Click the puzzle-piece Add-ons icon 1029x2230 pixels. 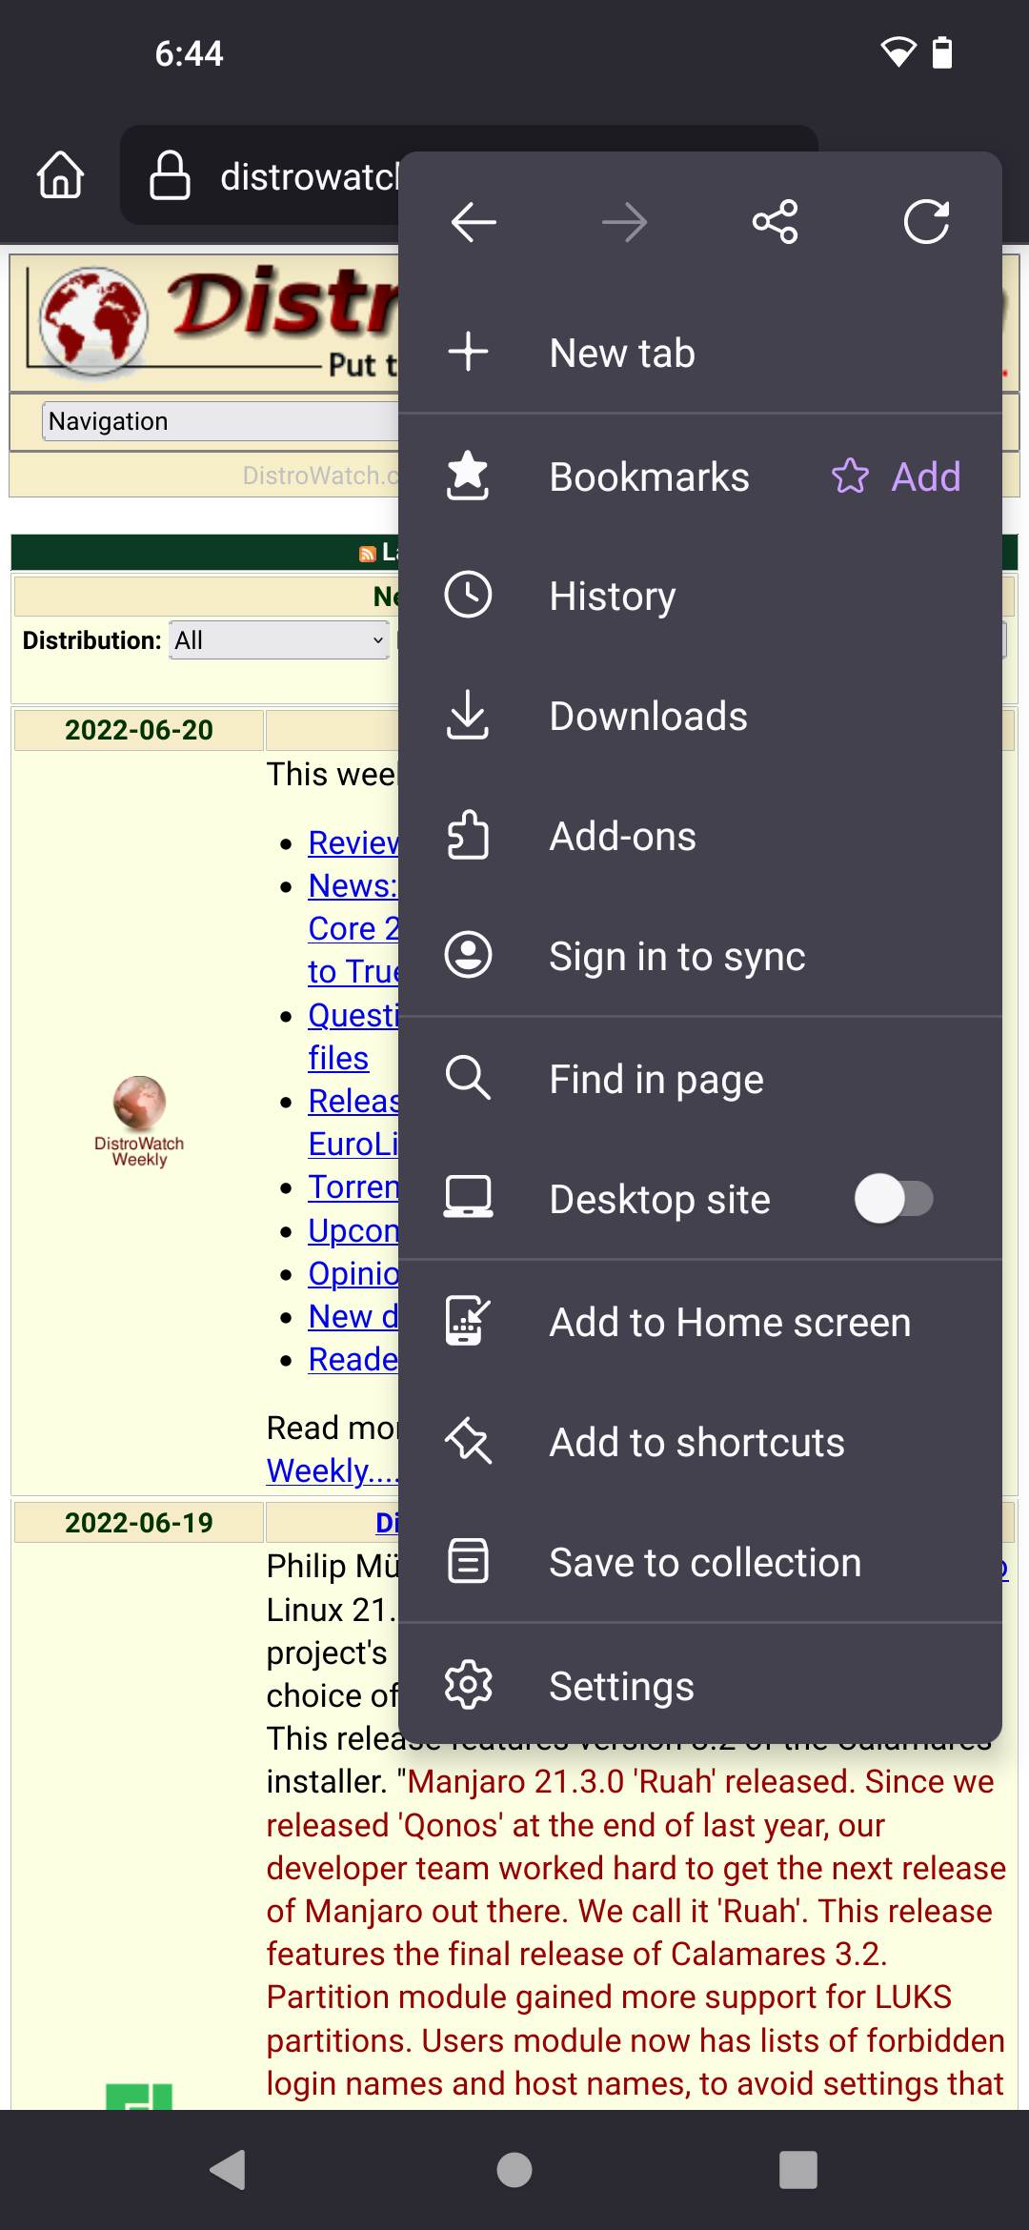(x=468, y=835)
